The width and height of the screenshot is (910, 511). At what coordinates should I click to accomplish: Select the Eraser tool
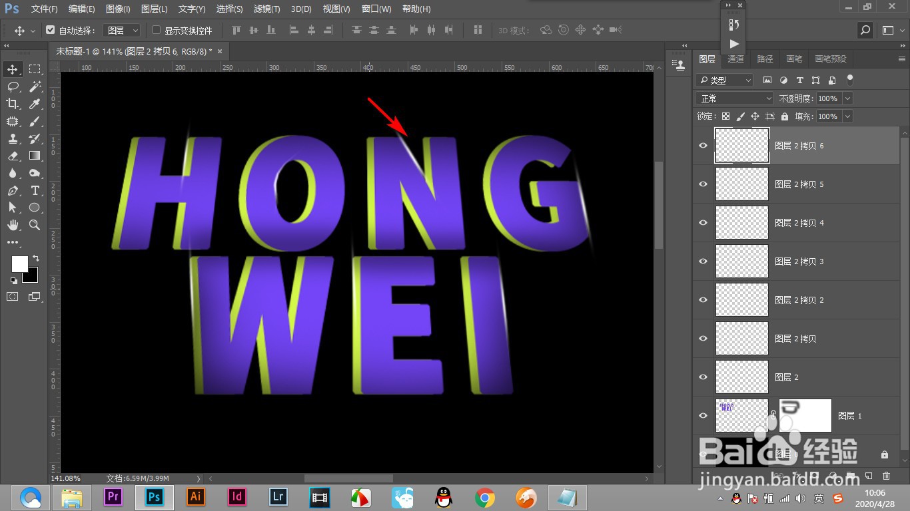13,156
